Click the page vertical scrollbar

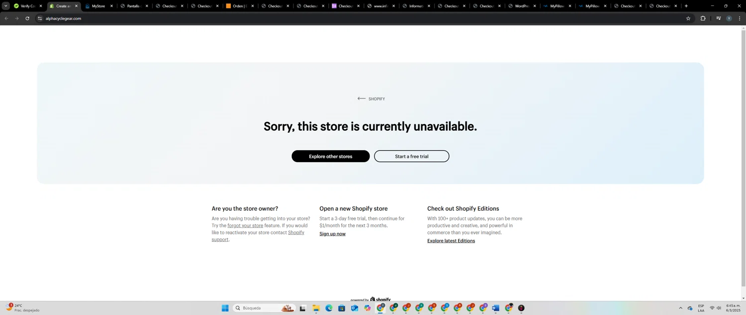744,159
